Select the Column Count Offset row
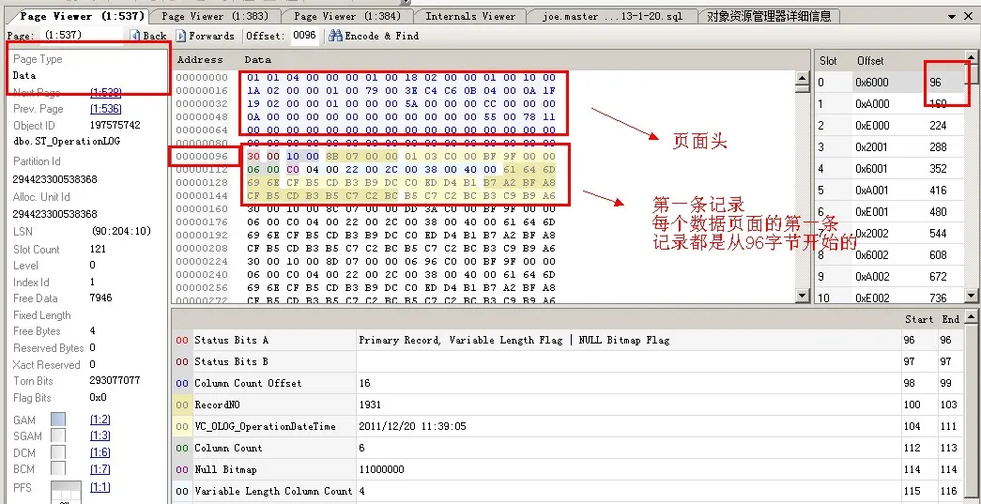 (569, 383)
